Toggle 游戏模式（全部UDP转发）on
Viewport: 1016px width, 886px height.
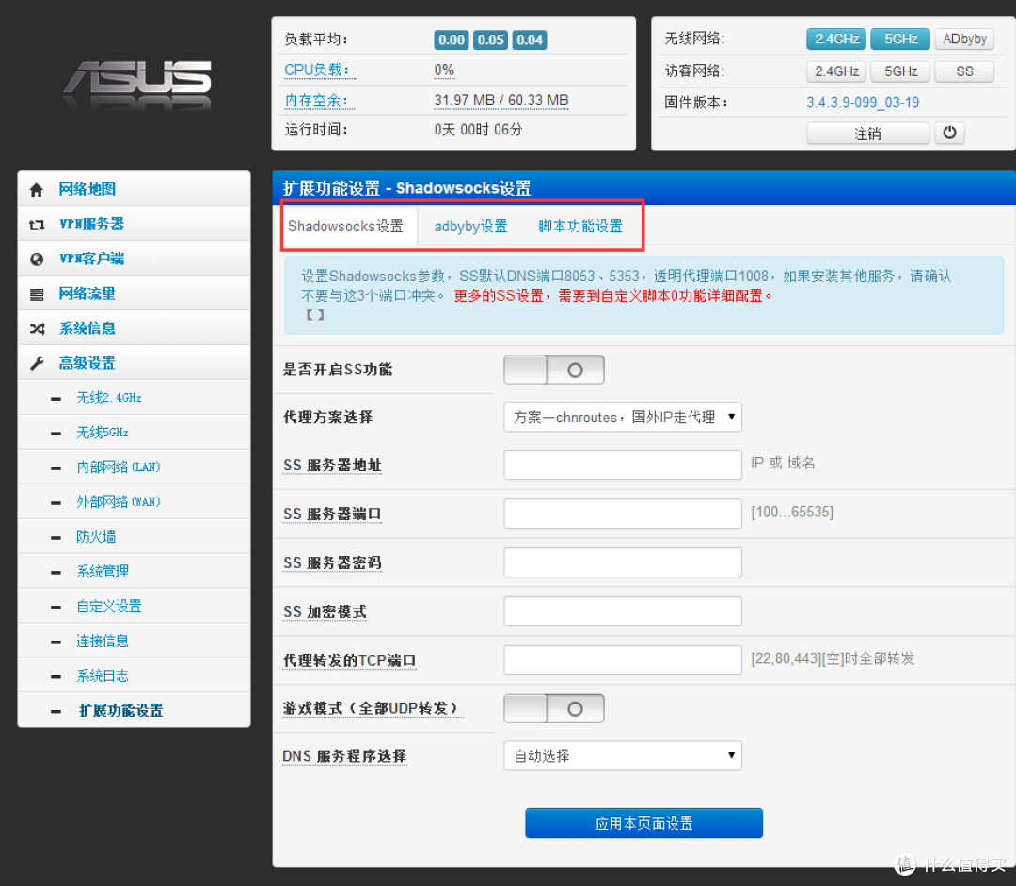coord(553,707)
